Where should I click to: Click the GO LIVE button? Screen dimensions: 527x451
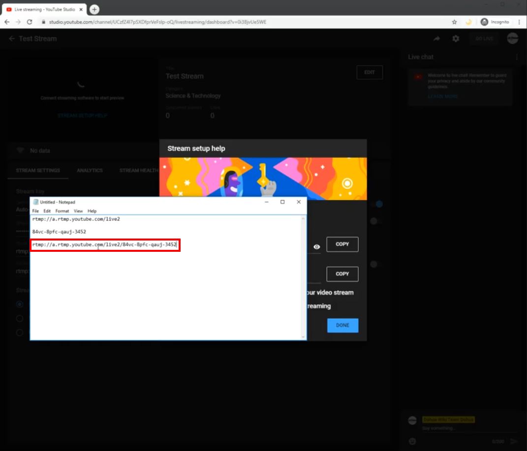click(x=484, y=39)
